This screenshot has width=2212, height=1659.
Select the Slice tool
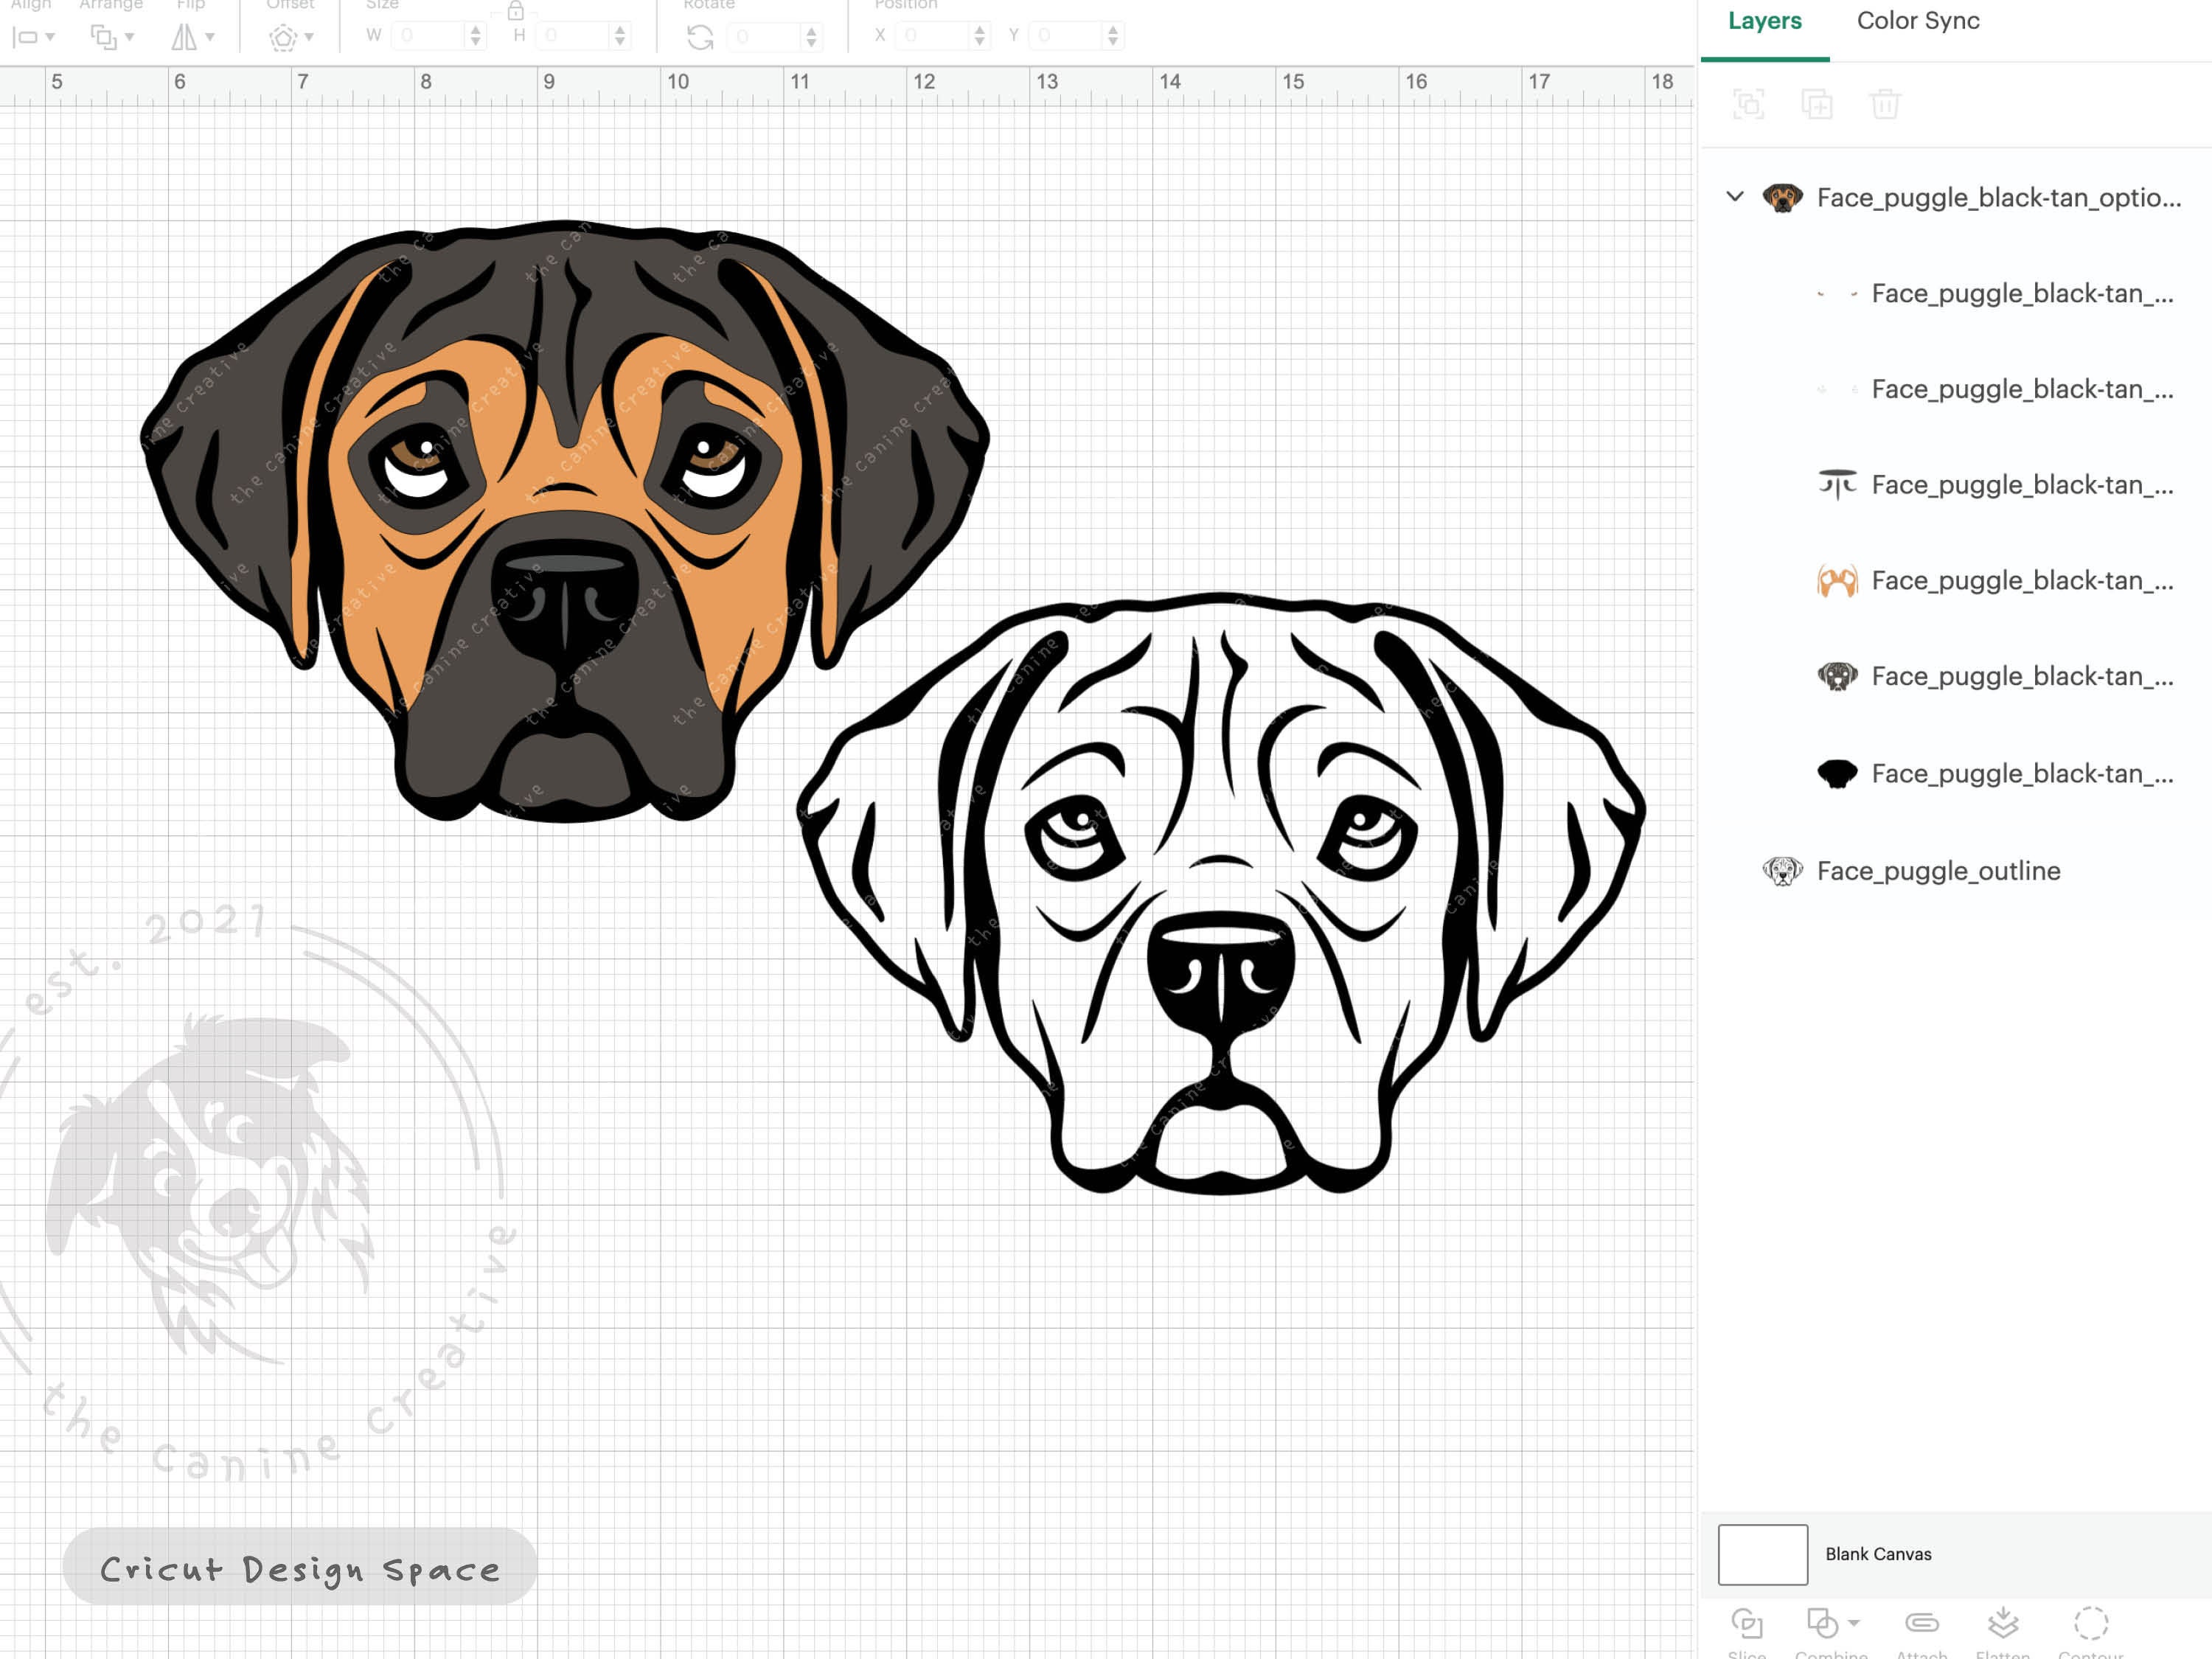point(1749,1625)
